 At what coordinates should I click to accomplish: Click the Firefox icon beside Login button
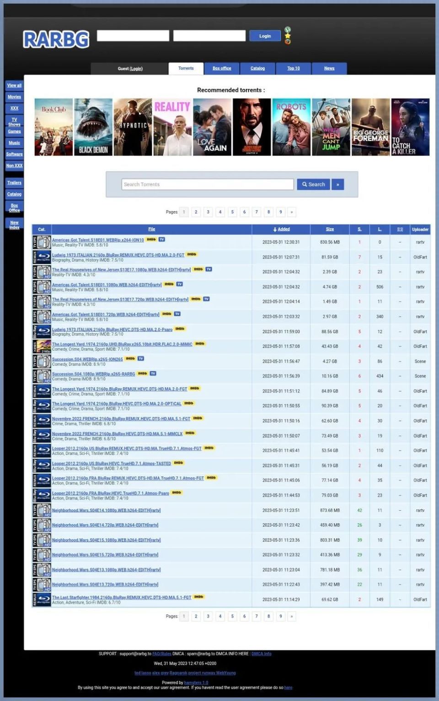tap(288, 42)
